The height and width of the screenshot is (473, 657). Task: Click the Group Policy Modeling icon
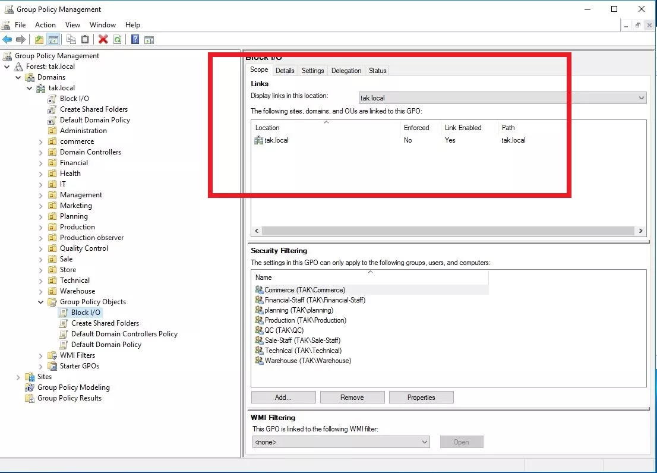(x=29, y=387)
